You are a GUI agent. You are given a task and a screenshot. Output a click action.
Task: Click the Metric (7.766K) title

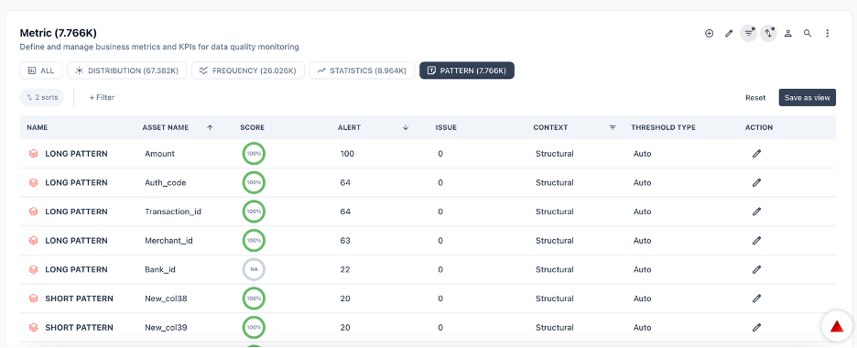click(x=59, y=33)
